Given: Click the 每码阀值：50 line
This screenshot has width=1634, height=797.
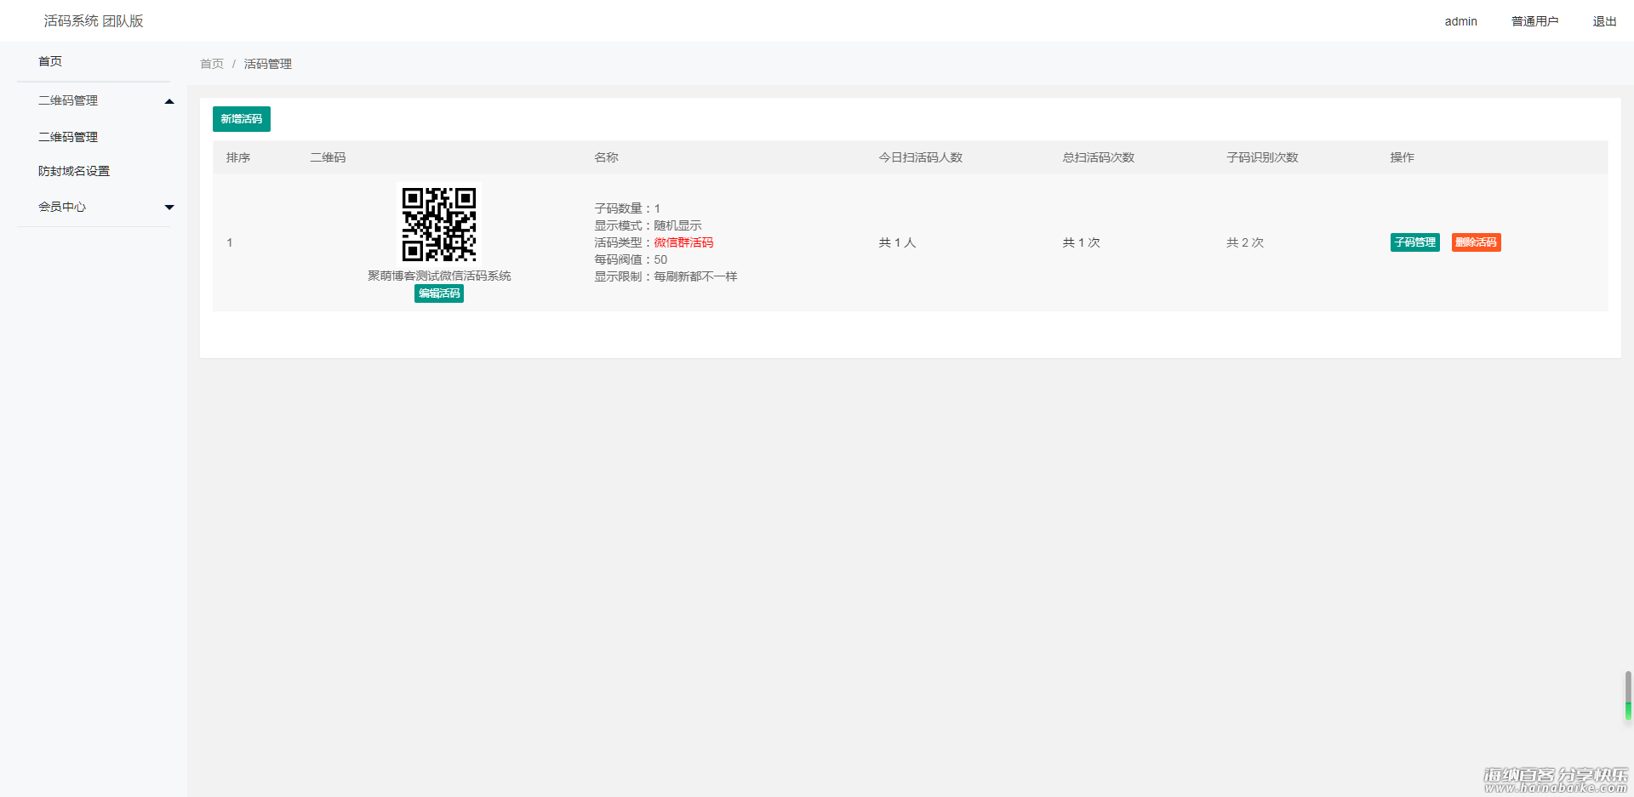Looking at the screenshot, I should [x=631, y=259].
